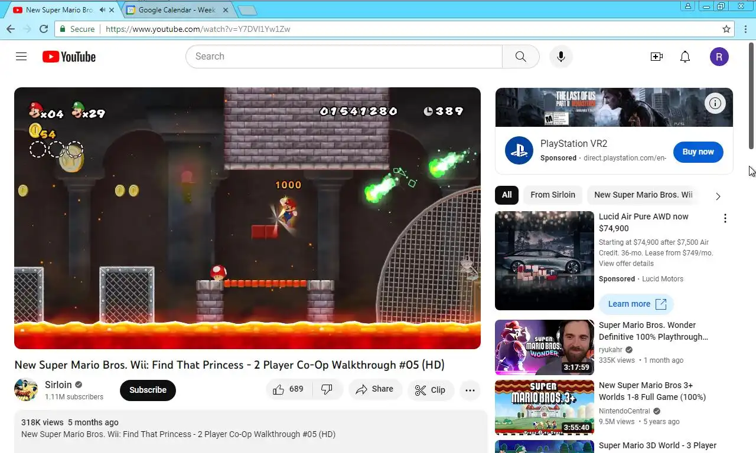The width and height of the screenshot is (756, 453).
Task: Switch to the Google Calendar tab
Action: 177,10
